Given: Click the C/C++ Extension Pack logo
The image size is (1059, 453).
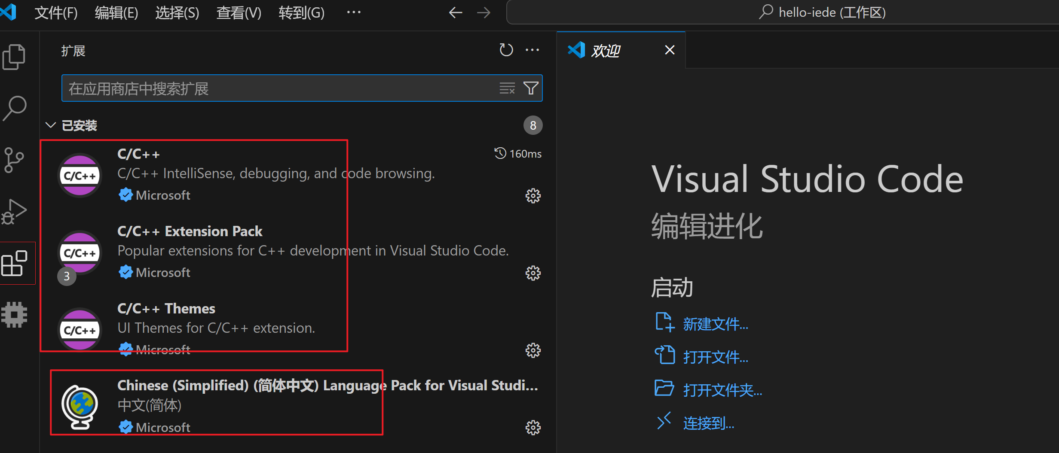Looking at the screenshot, I should (x=80, y=252).
